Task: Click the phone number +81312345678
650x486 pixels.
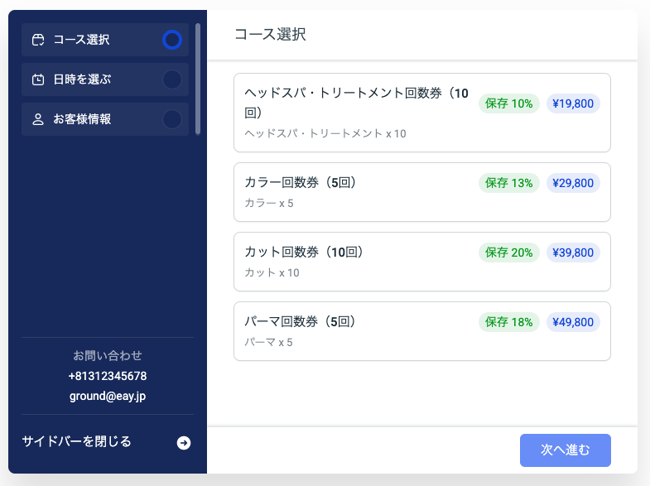Action: point(108,376)
